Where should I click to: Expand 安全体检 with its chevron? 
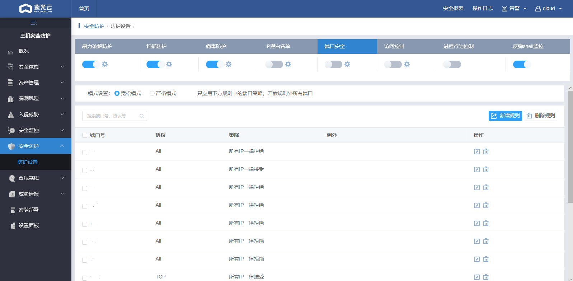click(62, 67)
